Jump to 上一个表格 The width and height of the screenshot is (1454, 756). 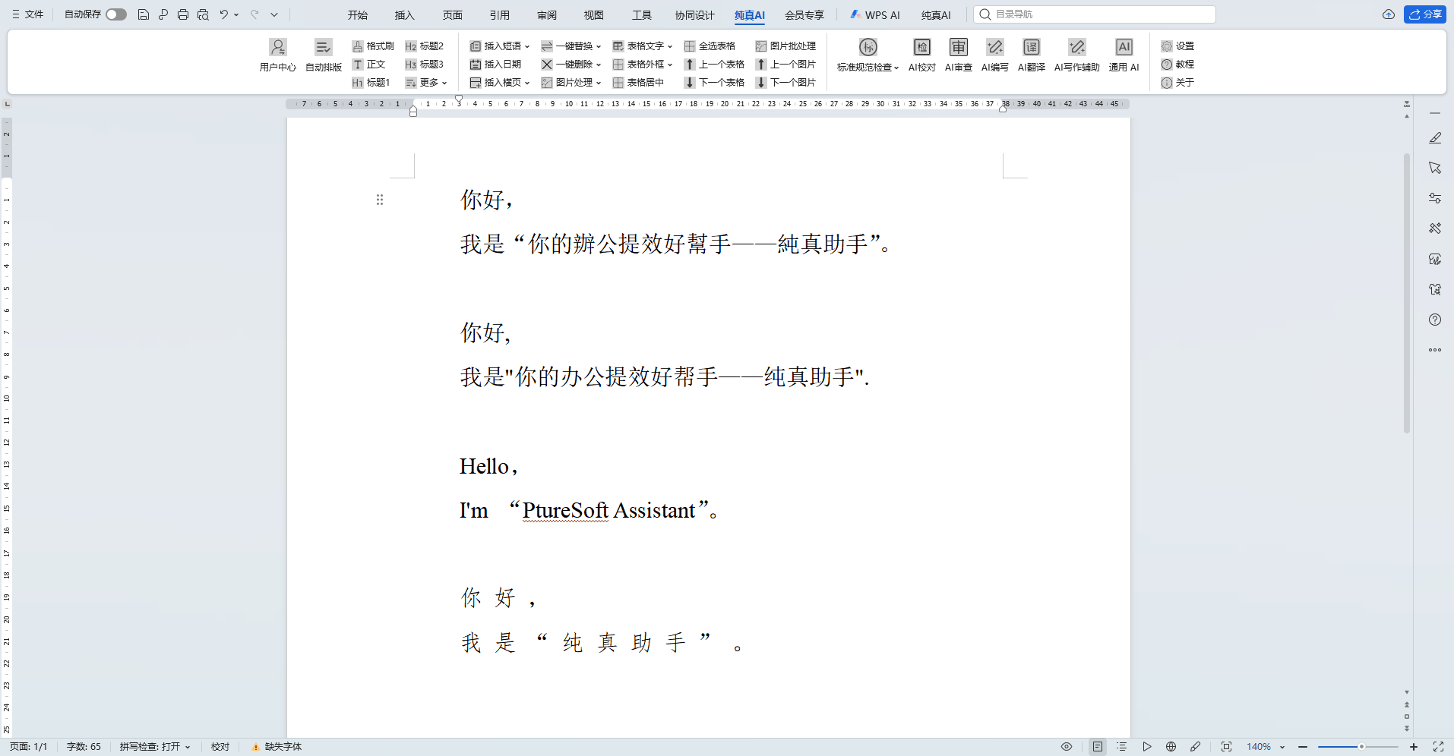[x=714, y=65]
